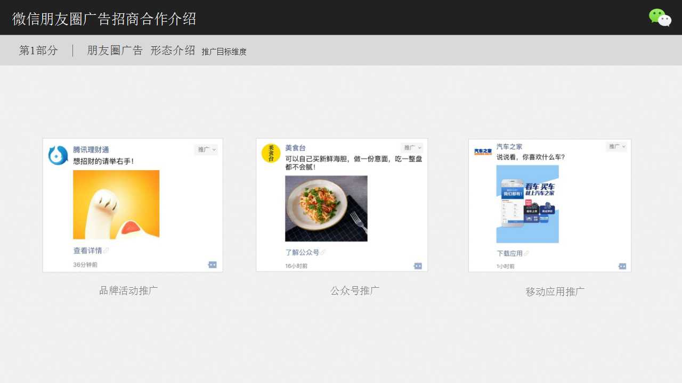Click the 腾讯理财通 avatar icon
This screenshot has height=383, width=682.
pyautogui.click(x=58, y=155)
